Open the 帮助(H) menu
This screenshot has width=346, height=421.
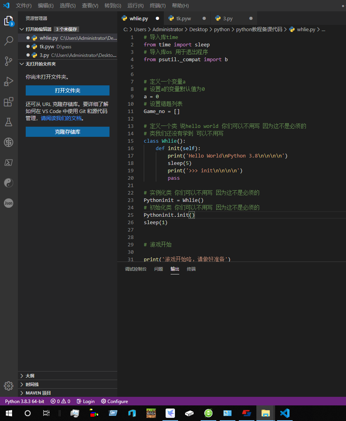(180, 5)
